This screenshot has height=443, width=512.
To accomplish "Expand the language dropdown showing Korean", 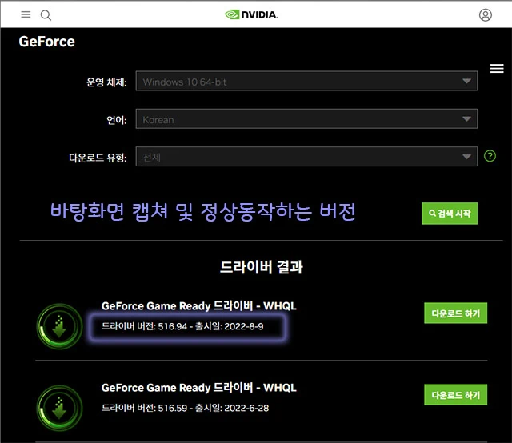I will (x=306, y=119).
